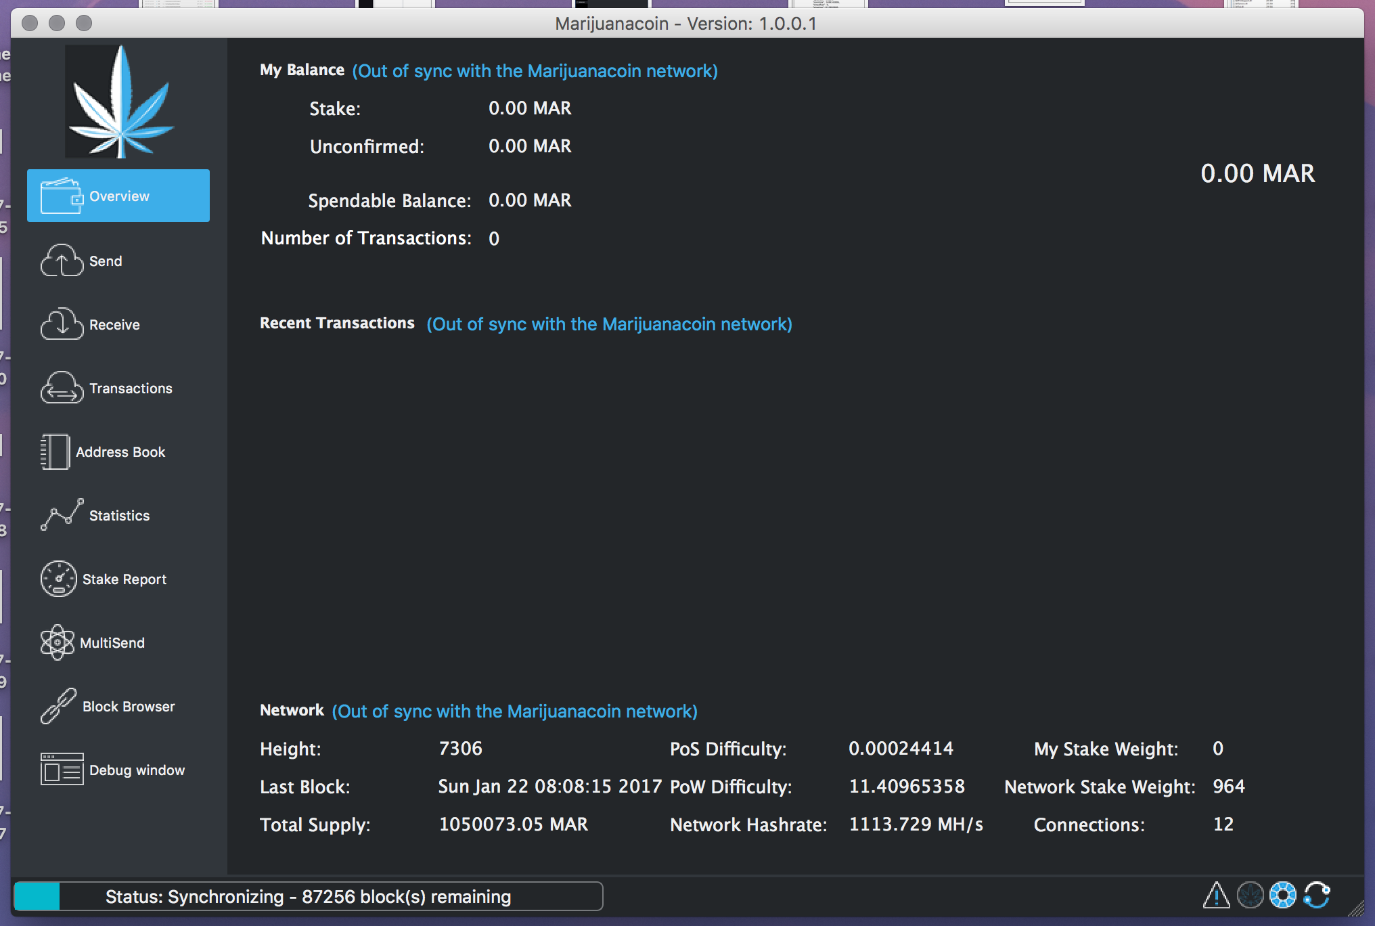This screenshot has width=1375, height=926.
Task: Click the Connections value 12
Action: 1223,824
